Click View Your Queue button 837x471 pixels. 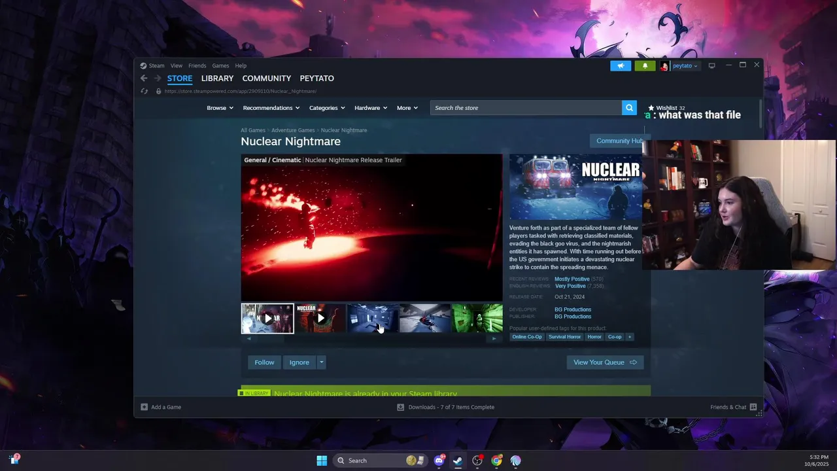605,362
